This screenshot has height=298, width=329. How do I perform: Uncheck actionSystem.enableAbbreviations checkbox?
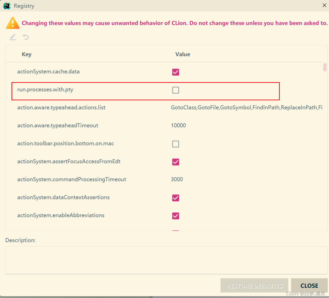click(x=176, y=216)
